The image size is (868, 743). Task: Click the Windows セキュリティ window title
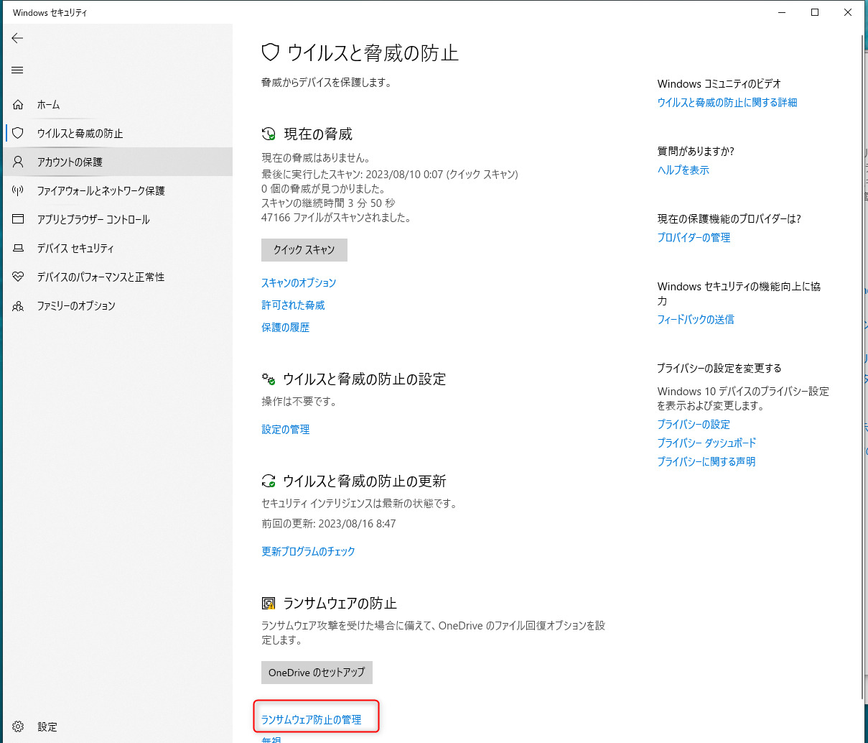click(x=50, y=12)
